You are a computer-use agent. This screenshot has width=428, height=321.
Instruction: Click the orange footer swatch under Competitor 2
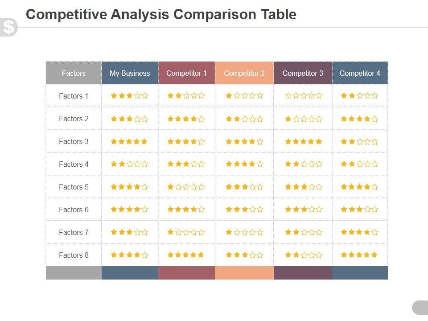[244, 273]
